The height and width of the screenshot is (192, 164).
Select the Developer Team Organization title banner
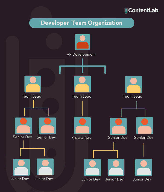82,23
